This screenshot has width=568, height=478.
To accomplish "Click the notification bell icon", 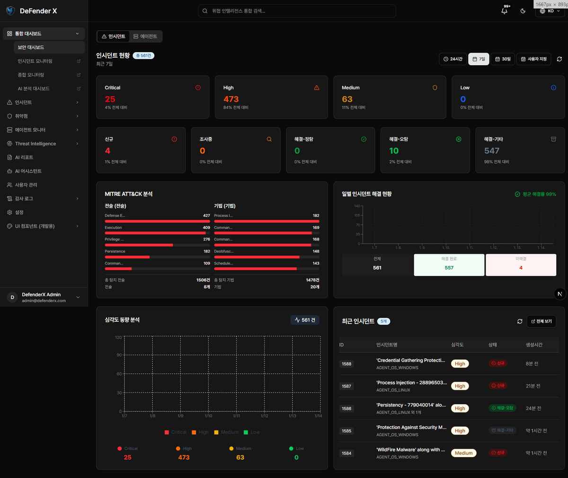I will coord(505,11).
